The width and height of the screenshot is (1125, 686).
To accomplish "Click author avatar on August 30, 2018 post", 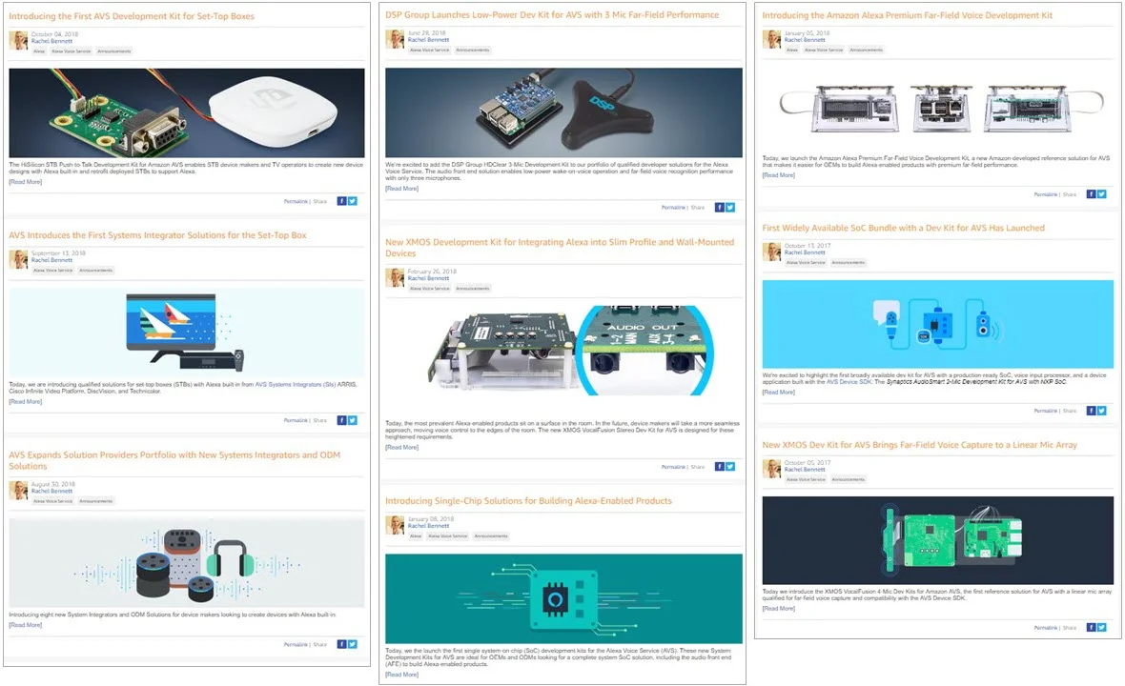I will coord(18,491).
